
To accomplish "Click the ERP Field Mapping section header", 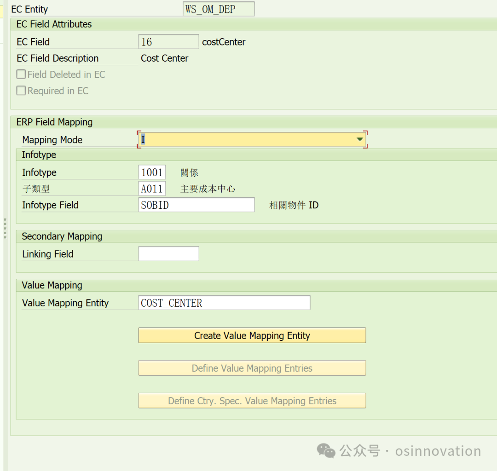I will (54, 122).
